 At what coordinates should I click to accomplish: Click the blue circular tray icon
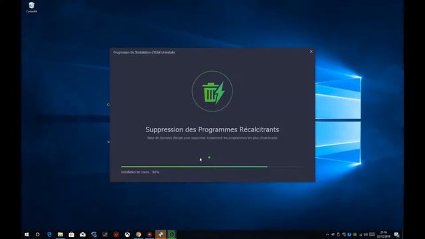click(x=349, y=234)
